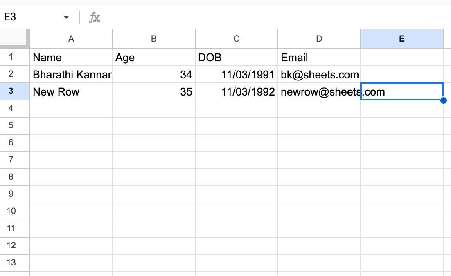
Task: Select the cell containing Bharathi Kannan
Action: (x=71, y=75)
